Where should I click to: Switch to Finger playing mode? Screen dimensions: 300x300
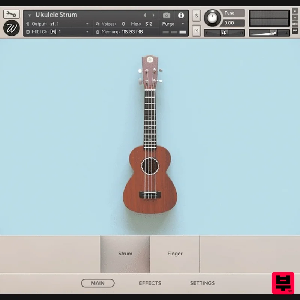pyautogui.click(x=174, y=253)
